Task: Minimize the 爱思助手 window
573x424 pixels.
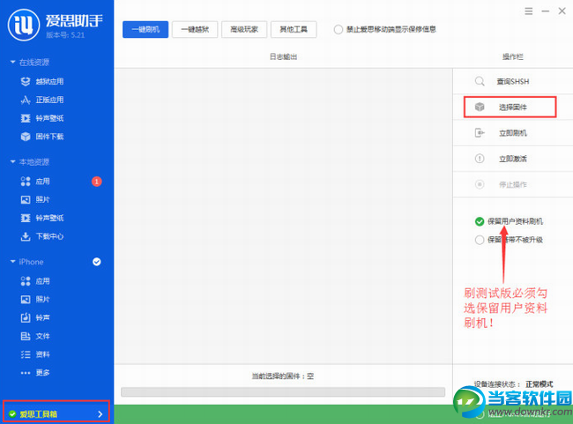Action: (x=545, y=11)
